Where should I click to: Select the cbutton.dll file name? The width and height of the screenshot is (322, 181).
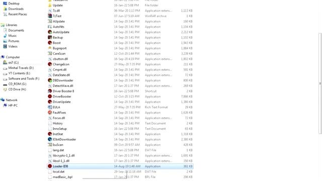[x=60, y=59]
